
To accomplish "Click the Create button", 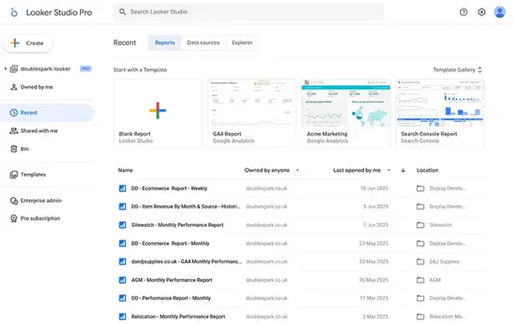I will click(27, 43).
